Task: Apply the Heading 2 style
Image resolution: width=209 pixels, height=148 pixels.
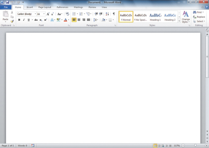Action: pos(170,17)
